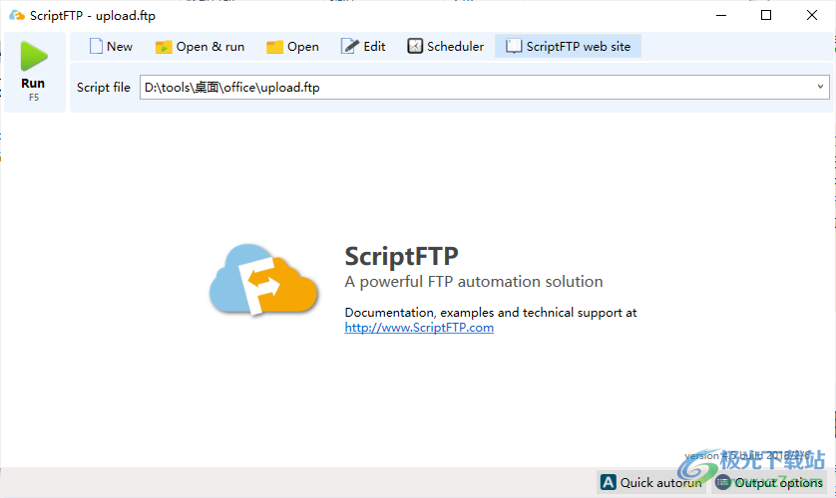Launch the Scheduler
The image size is (836, 498).
[x=446, y=46]
